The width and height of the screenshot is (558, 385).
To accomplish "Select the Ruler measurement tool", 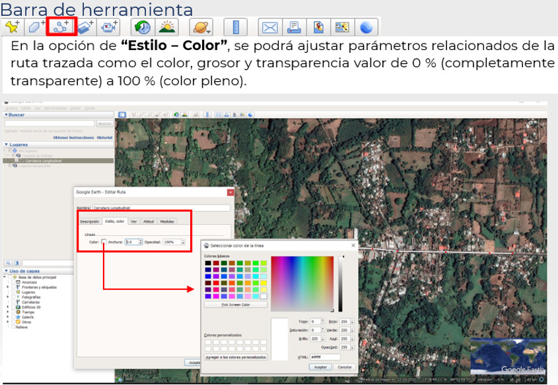I will [234, 27].
